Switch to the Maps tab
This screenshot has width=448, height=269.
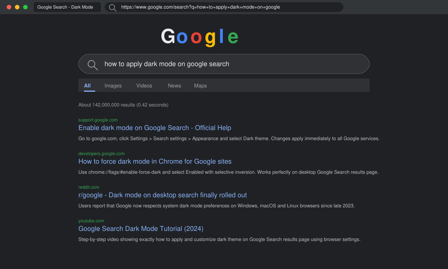point(200,86)
